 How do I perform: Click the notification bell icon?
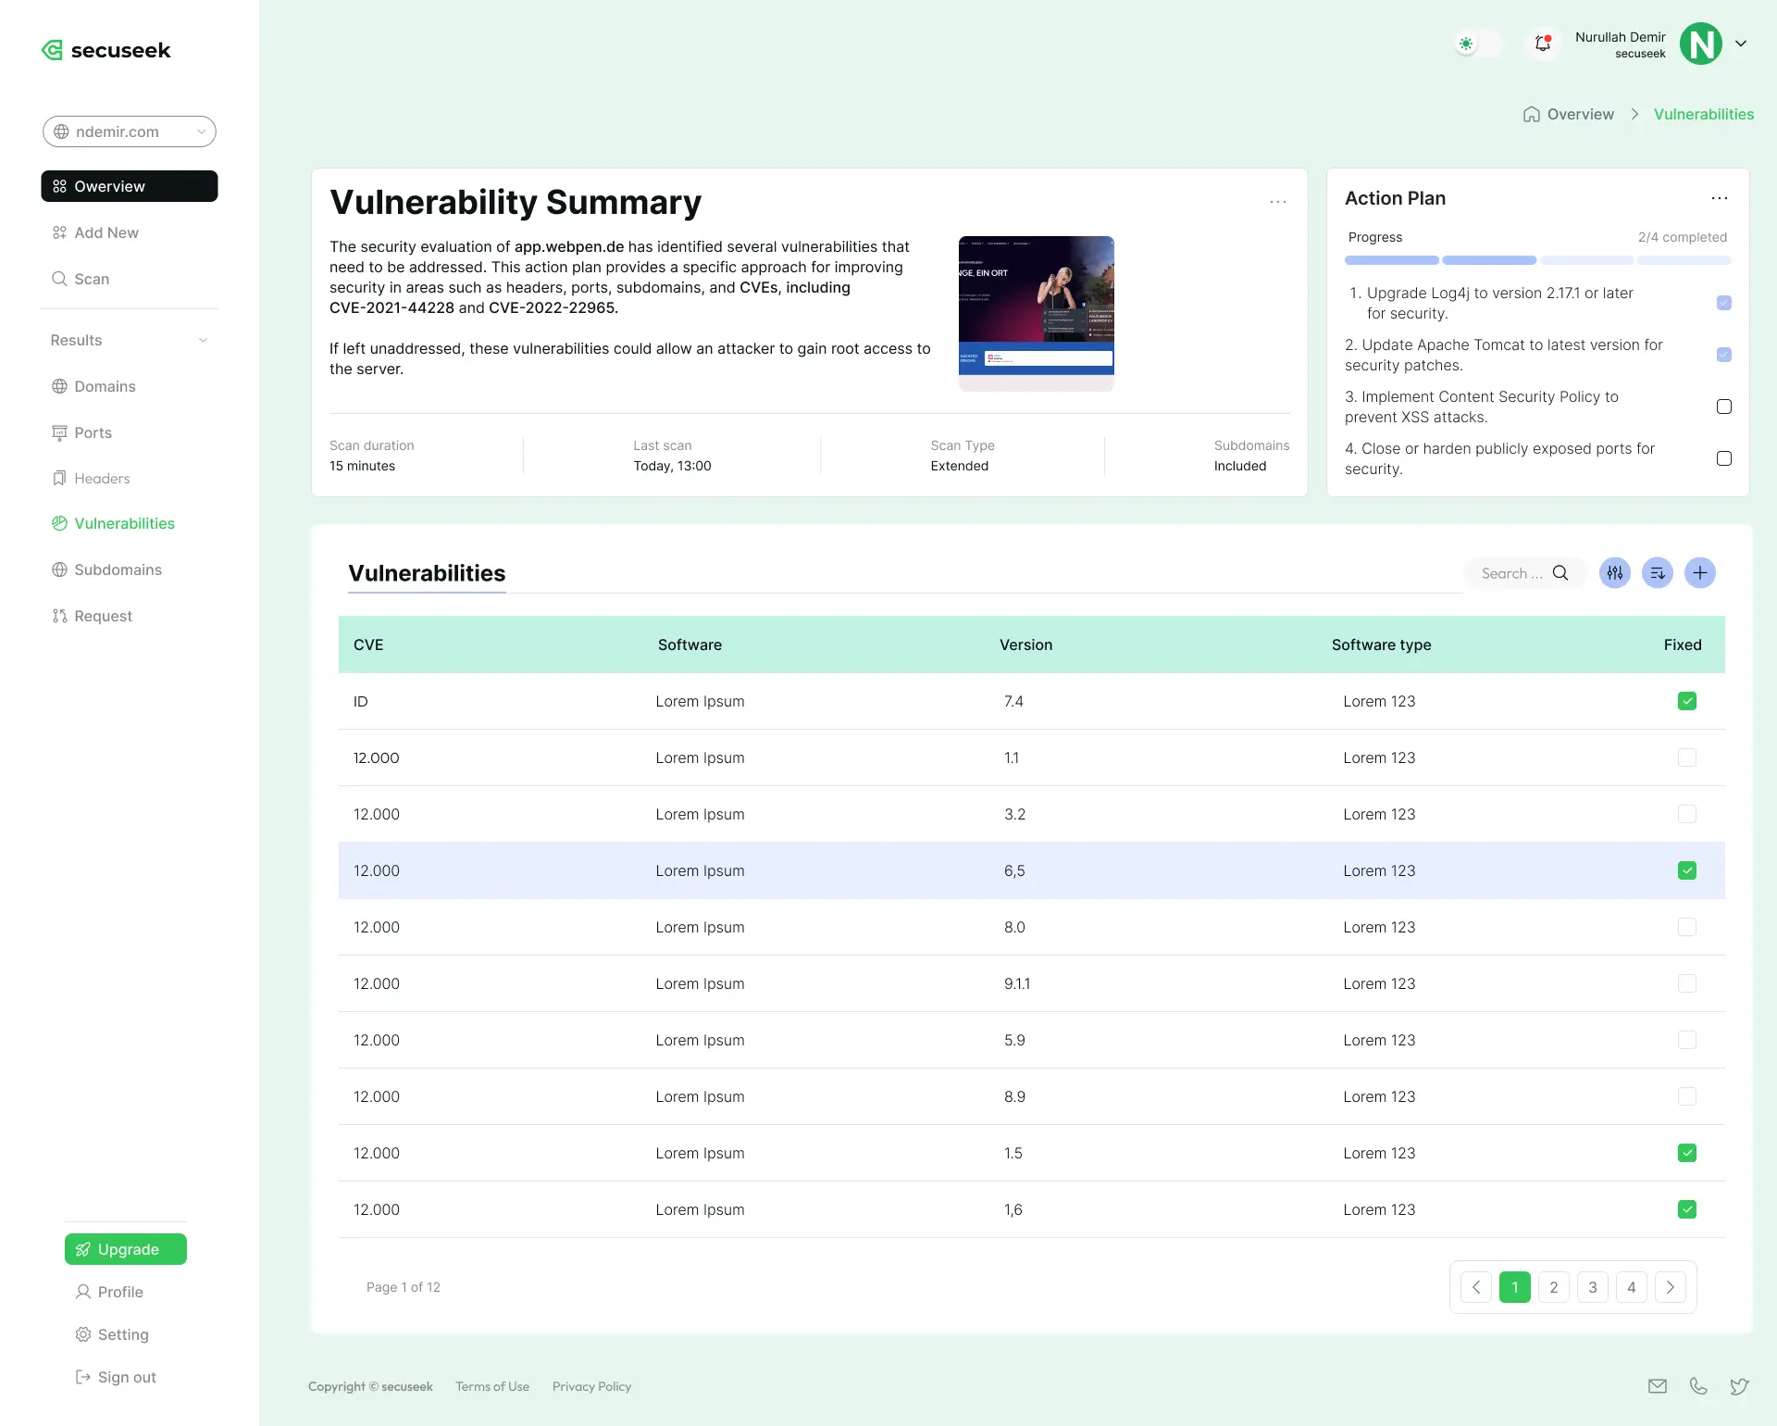pos(1542,44)
